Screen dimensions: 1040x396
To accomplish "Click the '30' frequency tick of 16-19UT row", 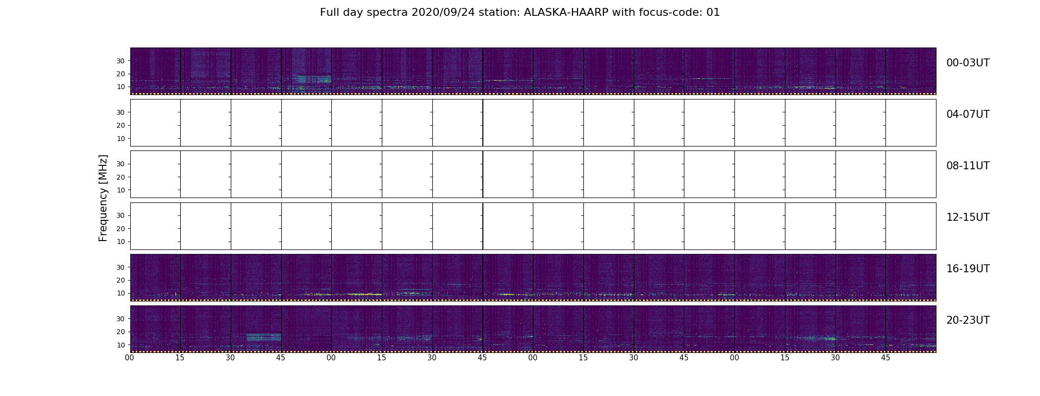I will (x=120, y=267).
